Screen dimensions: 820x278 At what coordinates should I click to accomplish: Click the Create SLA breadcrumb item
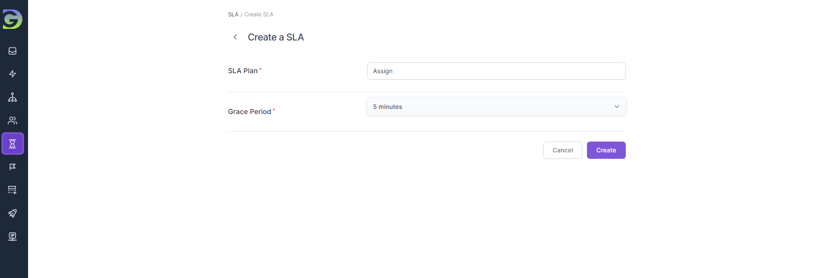[259, 15]
